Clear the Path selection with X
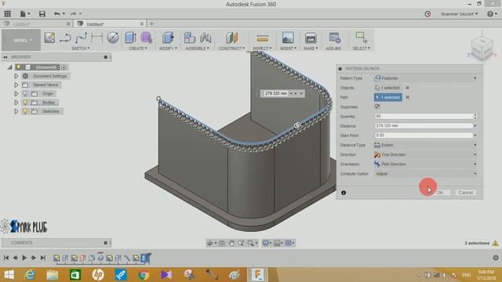The image size is (502, 282). click(407, 97)
